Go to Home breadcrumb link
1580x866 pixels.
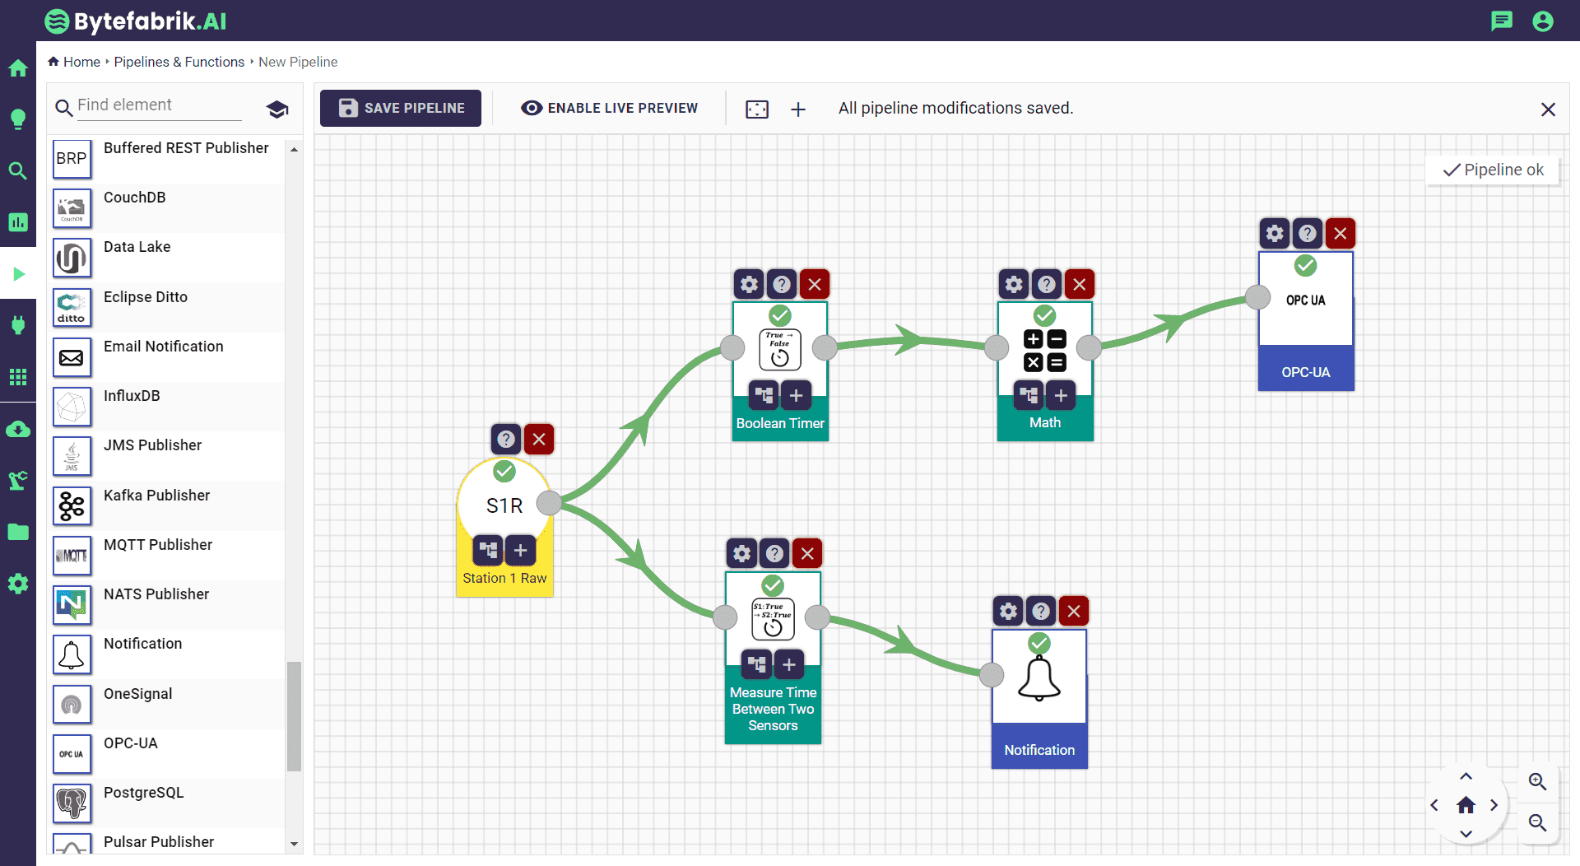[x=81, y=63]
